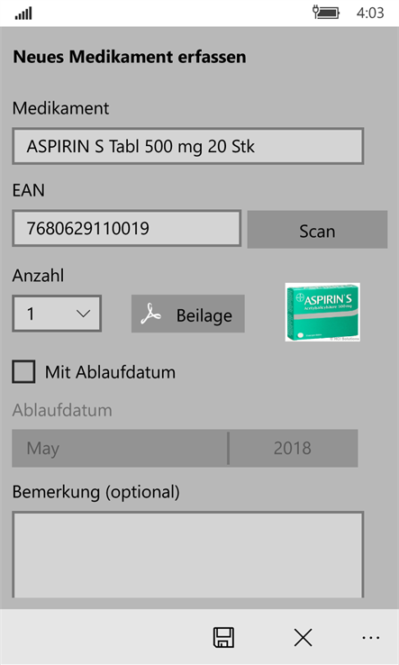Click the PDF icon on Beilage button
The image size is (399, 665).
click(151, 314)
